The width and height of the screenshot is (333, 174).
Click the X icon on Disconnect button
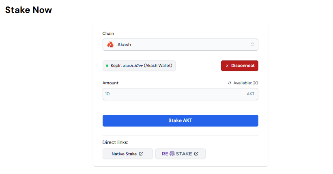coord(227,66)
